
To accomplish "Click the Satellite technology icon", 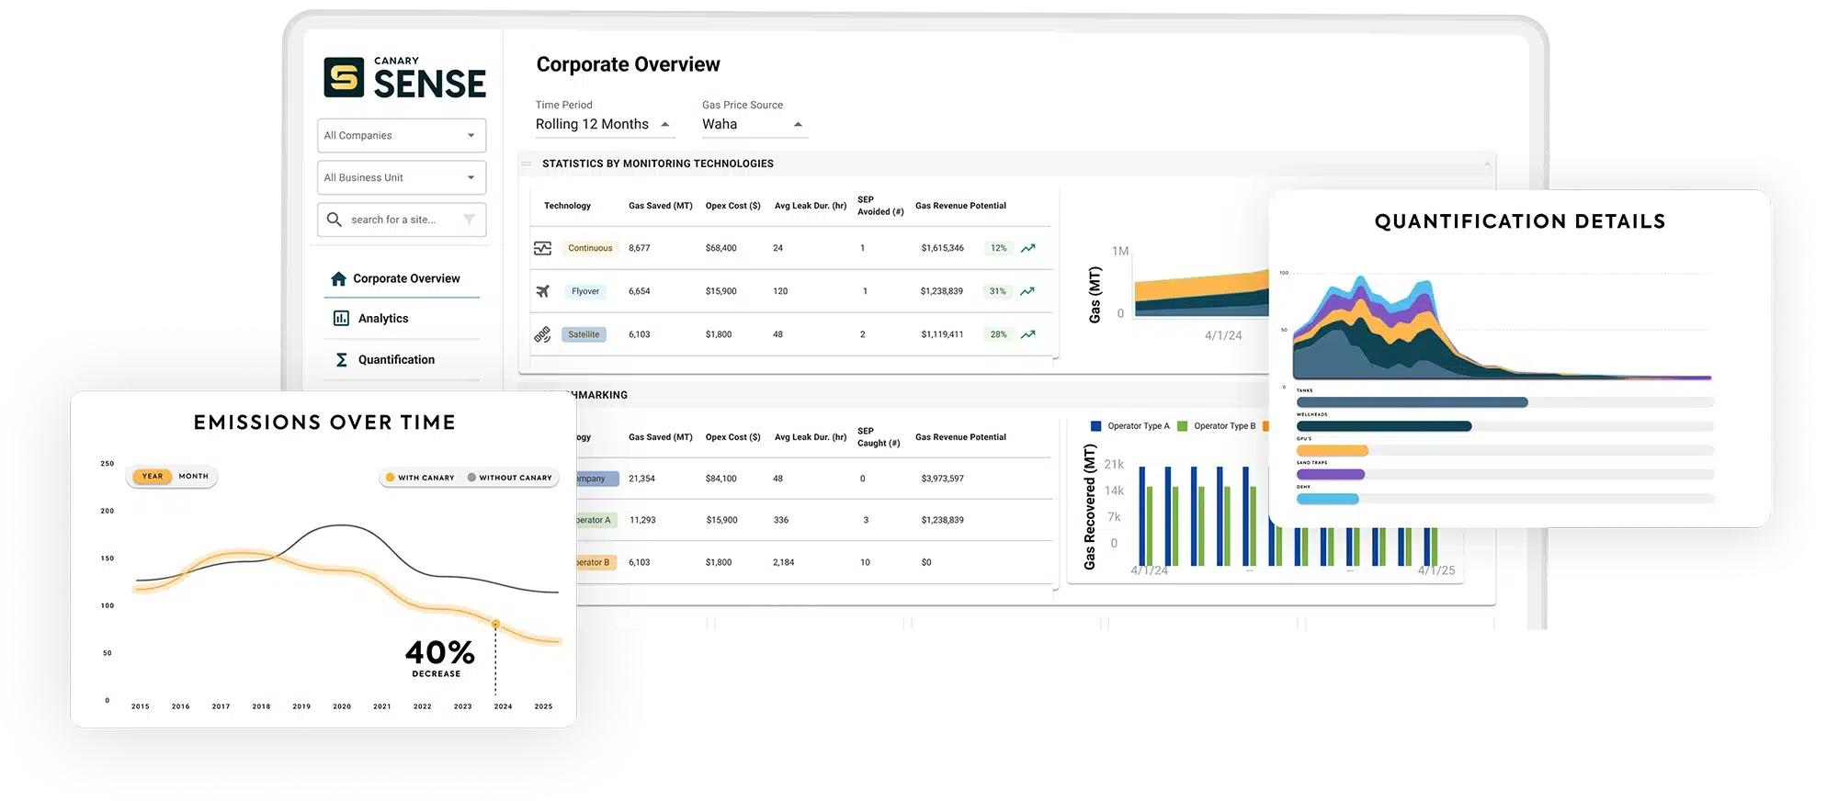I will [542, 334].
